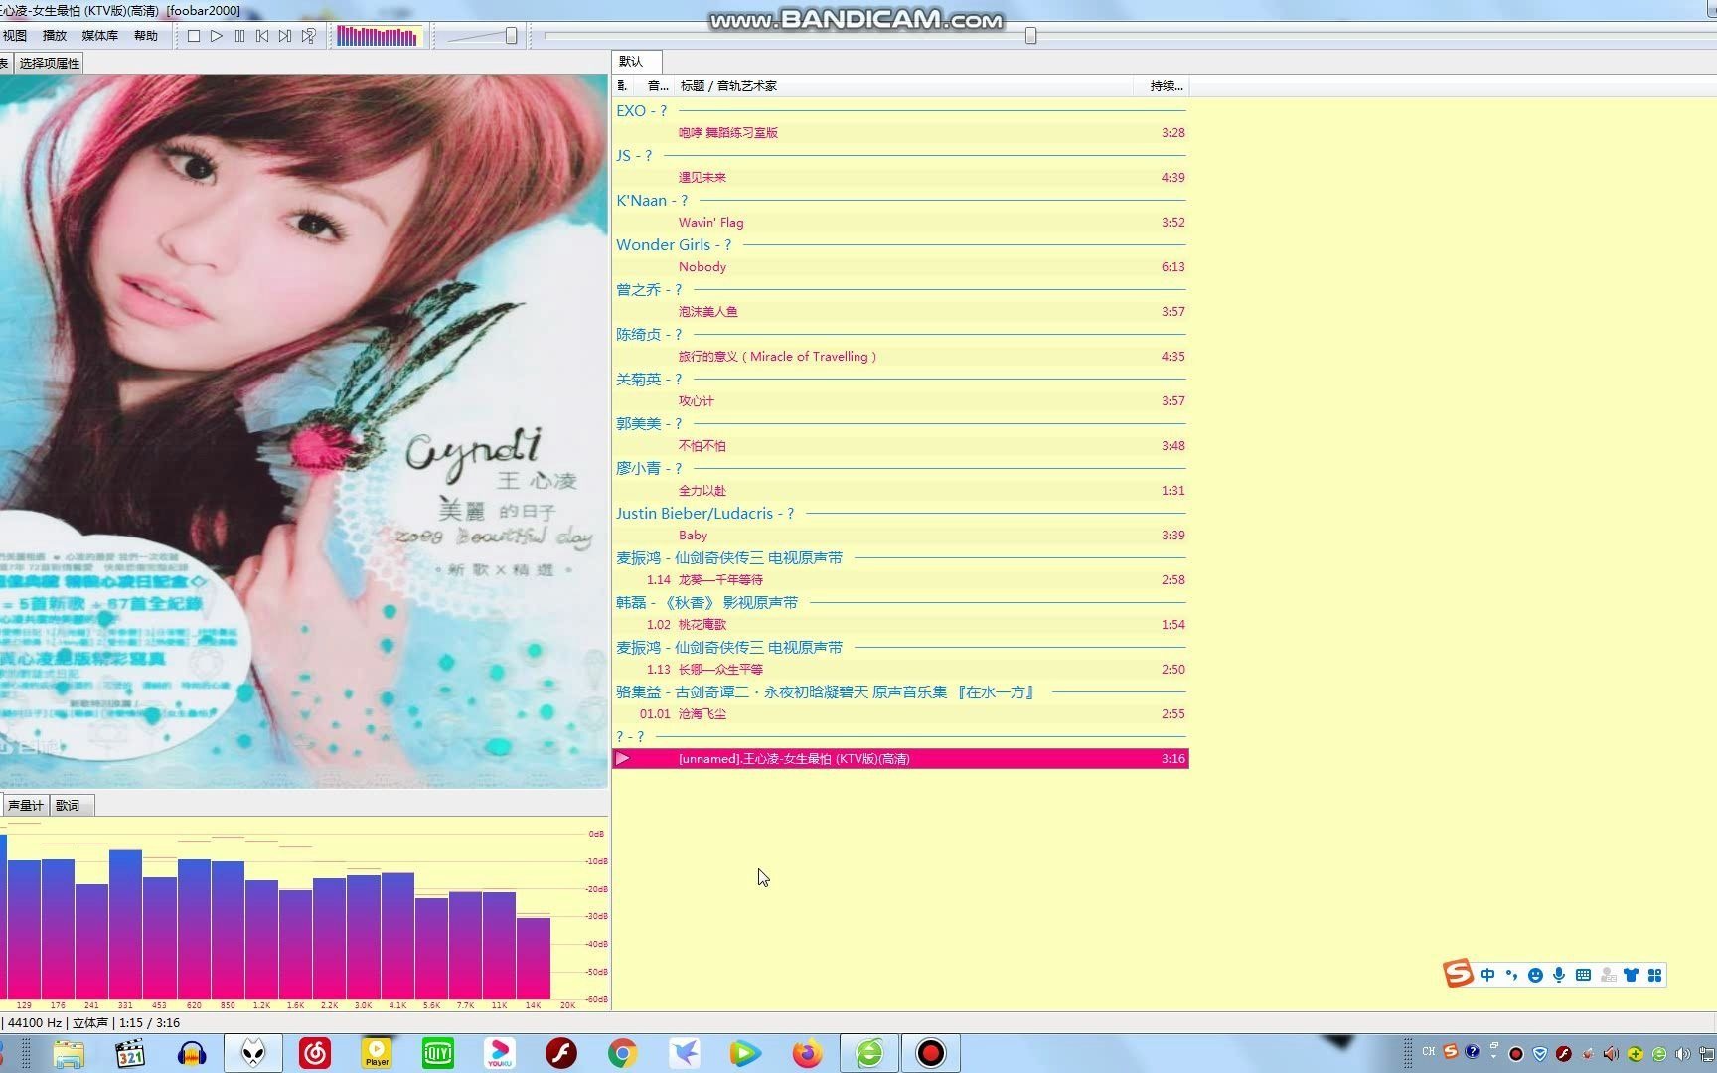Screen dimensions: 1717x1073
Task: Click the spectrum visualization in the toolbar
Action: pyautogui.click(x=378, y=36)
